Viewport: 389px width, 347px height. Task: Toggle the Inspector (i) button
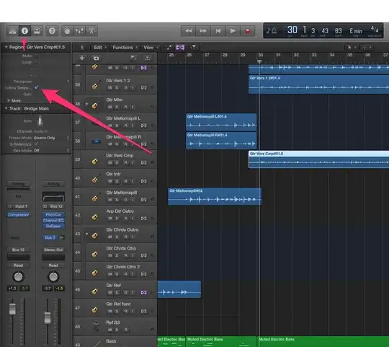point(24,31)
